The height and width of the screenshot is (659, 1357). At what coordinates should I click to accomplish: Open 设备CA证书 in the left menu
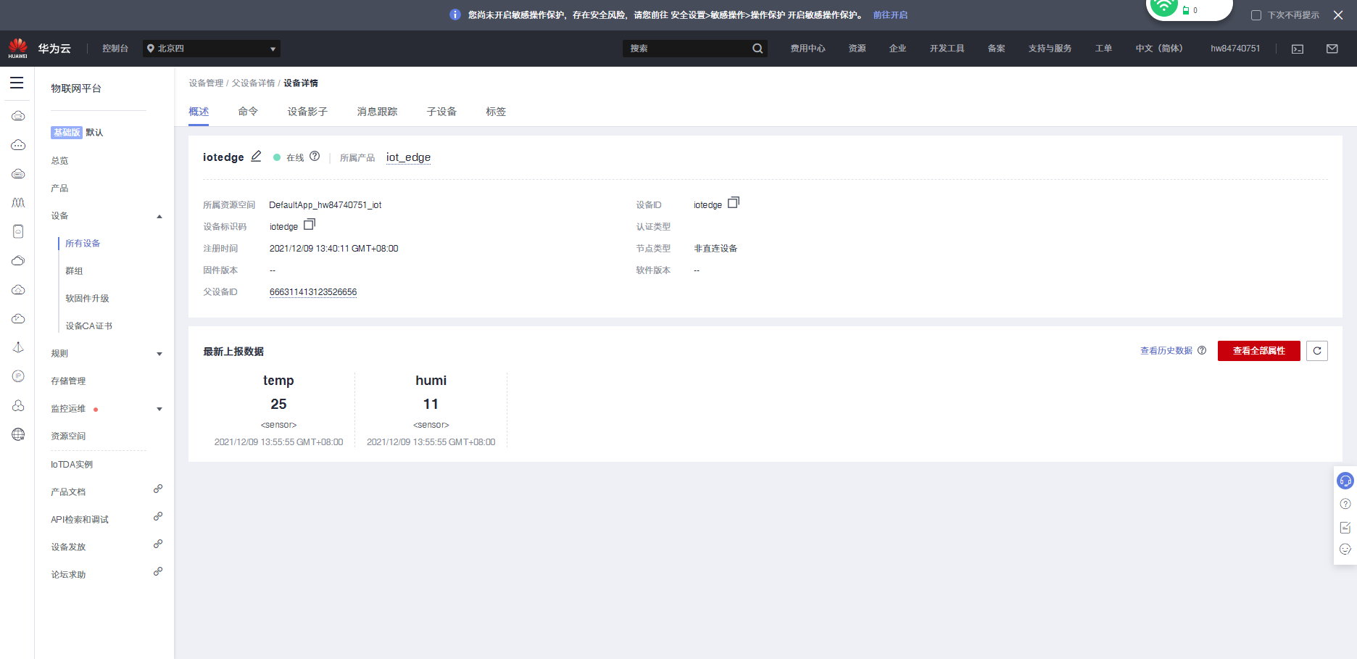(x=88, y=326)
